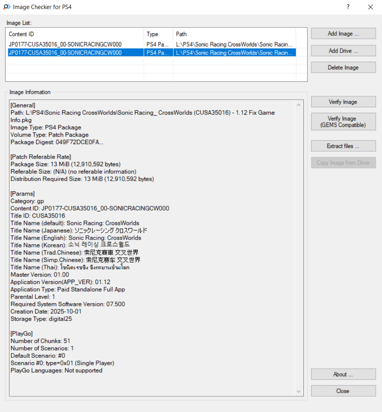Open the Extract files ... dialog
The width and height of the screenshot is (382, 412).
click(x=343, y=146)
